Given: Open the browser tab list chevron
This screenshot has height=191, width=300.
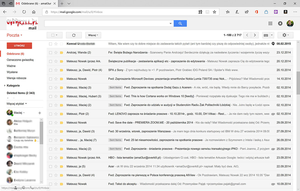Looking at the screenshot, I should [x=69, y=3].
